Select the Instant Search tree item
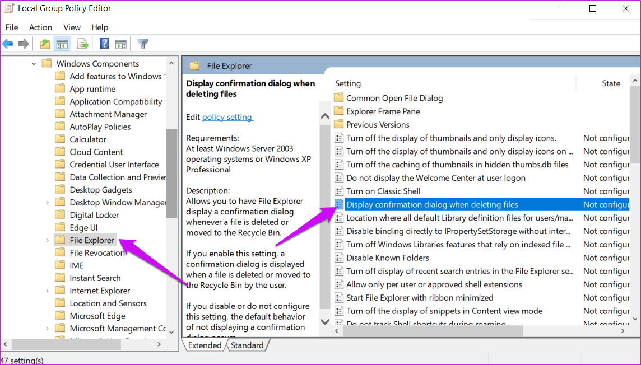 [x=95, y=278]
